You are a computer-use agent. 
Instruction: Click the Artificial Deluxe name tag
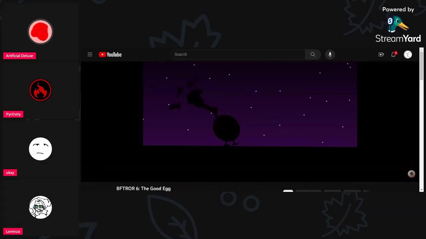[x=20, y=56]
